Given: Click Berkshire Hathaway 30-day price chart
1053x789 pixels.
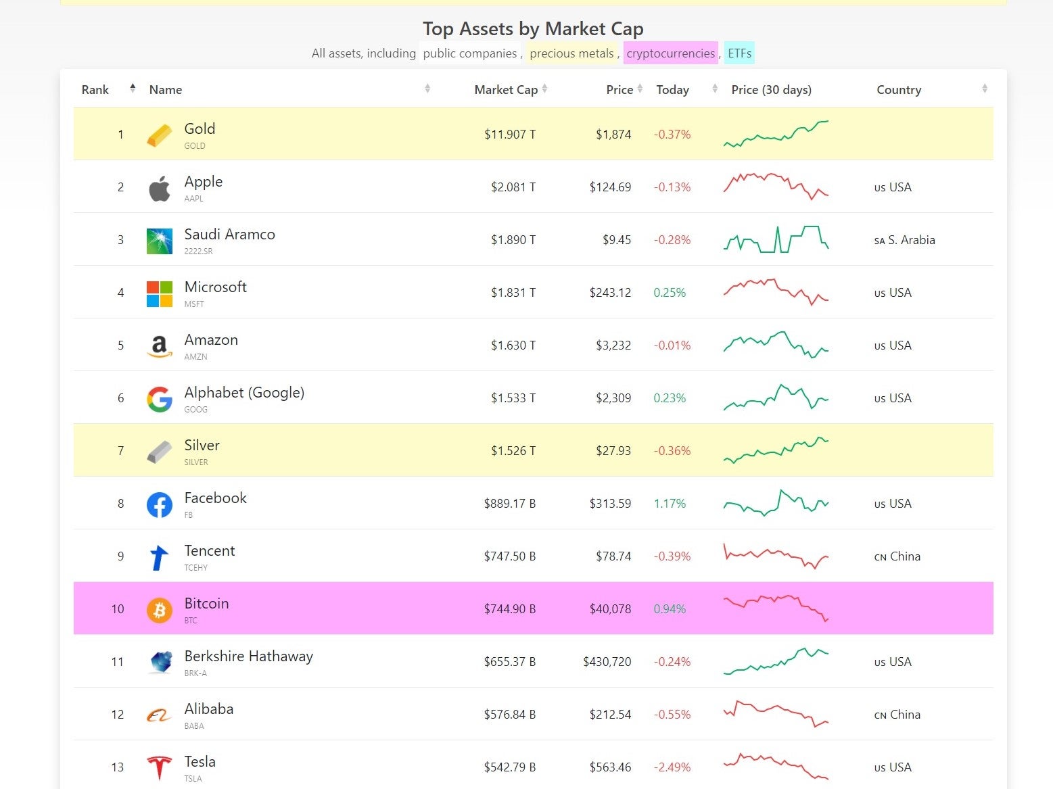Looking at the screenshot, I should coord(776,662).
